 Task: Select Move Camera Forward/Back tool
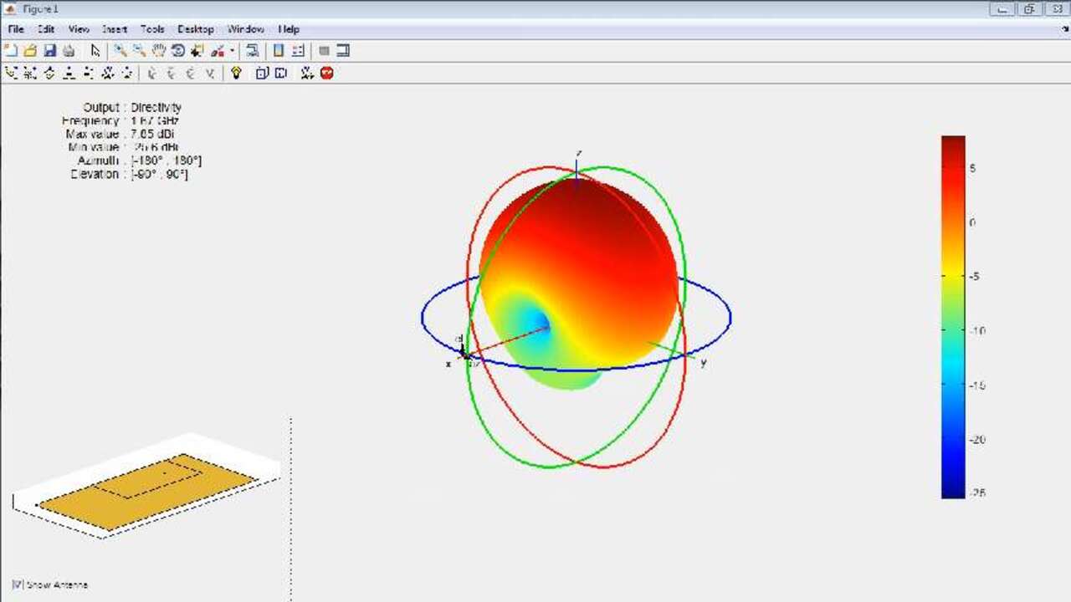[89, 74]
